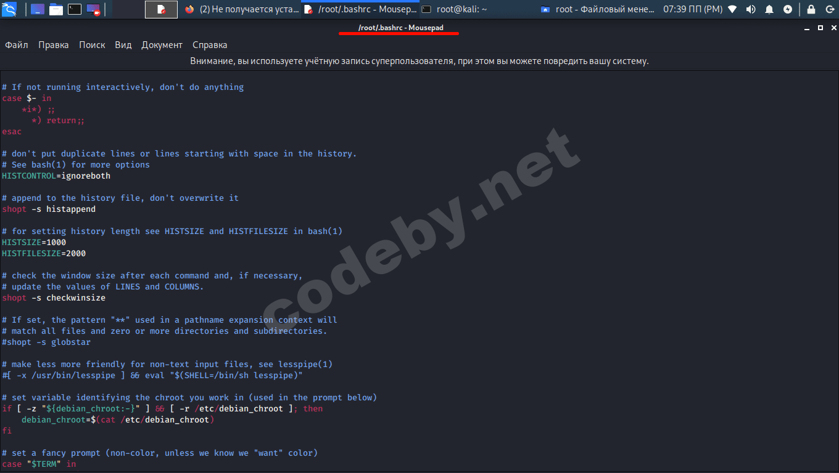Click the 'esac' line
Screen dimensions: 839x473
point(12,131)
